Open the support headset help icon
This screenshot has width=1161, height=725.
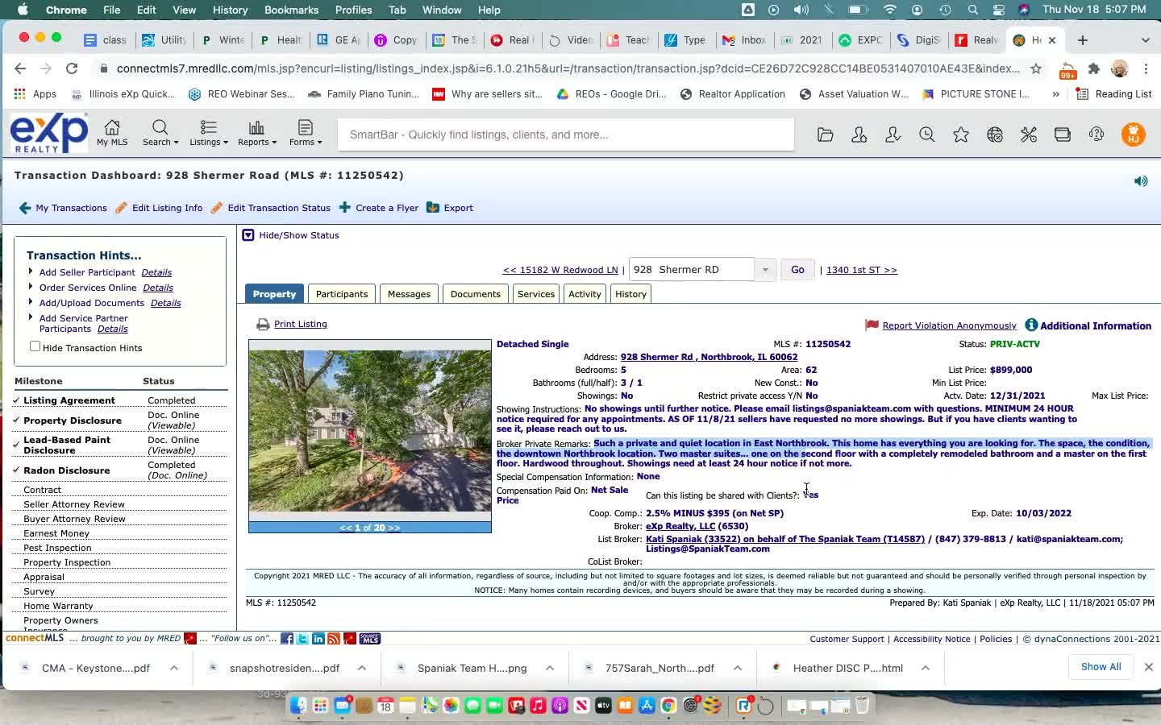pyautogui.click(x=1096, y=135)
